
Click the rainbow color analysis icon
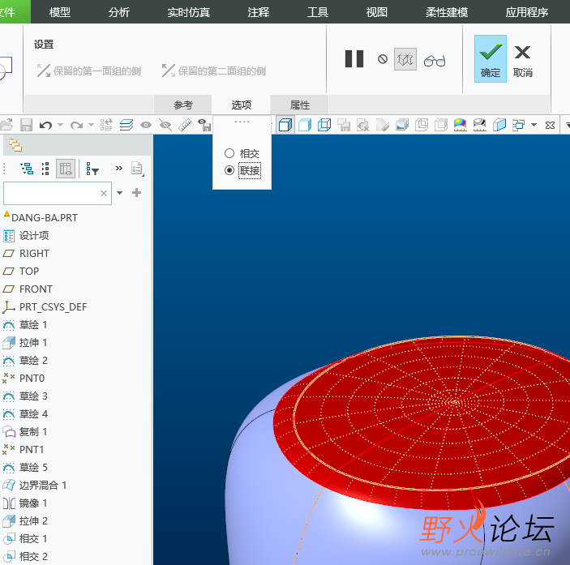(x=461, y=125)
